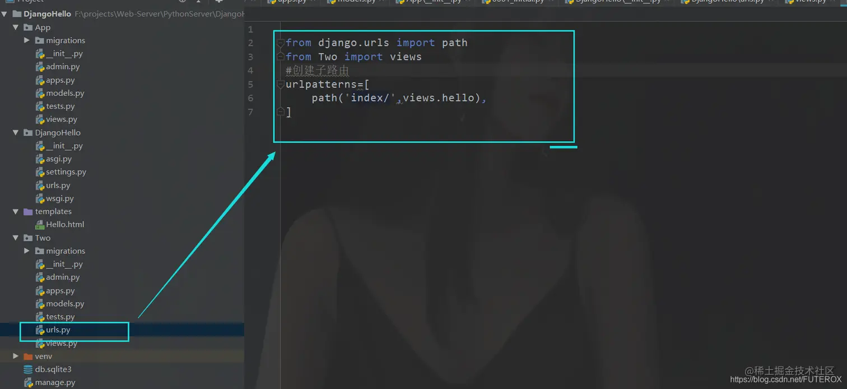This screenshot has height=389, width=847.
Task: Select urls.py in the Two folder
Action: [58, 330]
